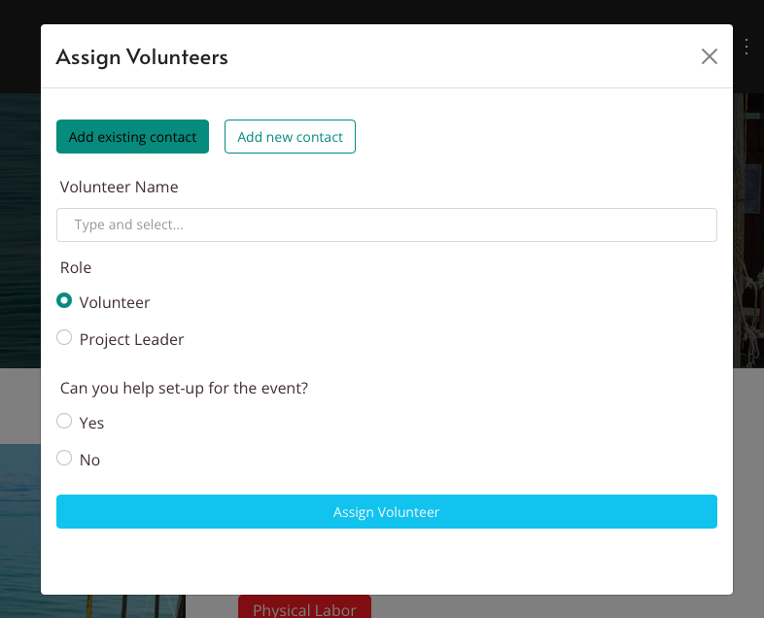The height and width of the screenshot is (618, 764).
Task: Submit with the Assign Volunteer button
Action: tap(387, 512)
